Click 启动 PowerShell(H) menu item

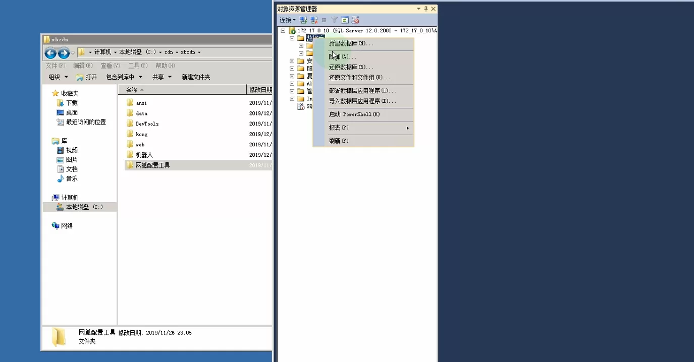point(354,114)
